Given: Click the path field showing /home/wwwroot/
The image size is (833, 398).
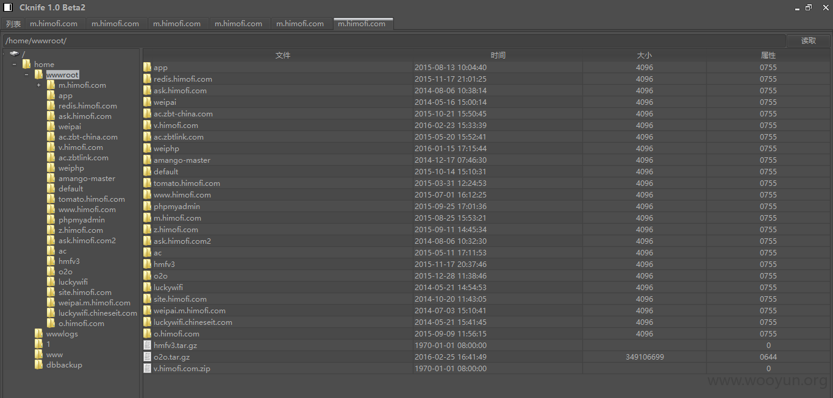Looking at the screenshot, I should 394,41.
